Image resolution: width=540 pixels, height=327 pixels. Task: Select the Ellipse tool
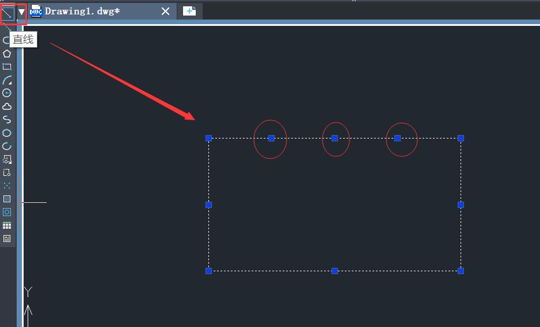tap(7, 133)
